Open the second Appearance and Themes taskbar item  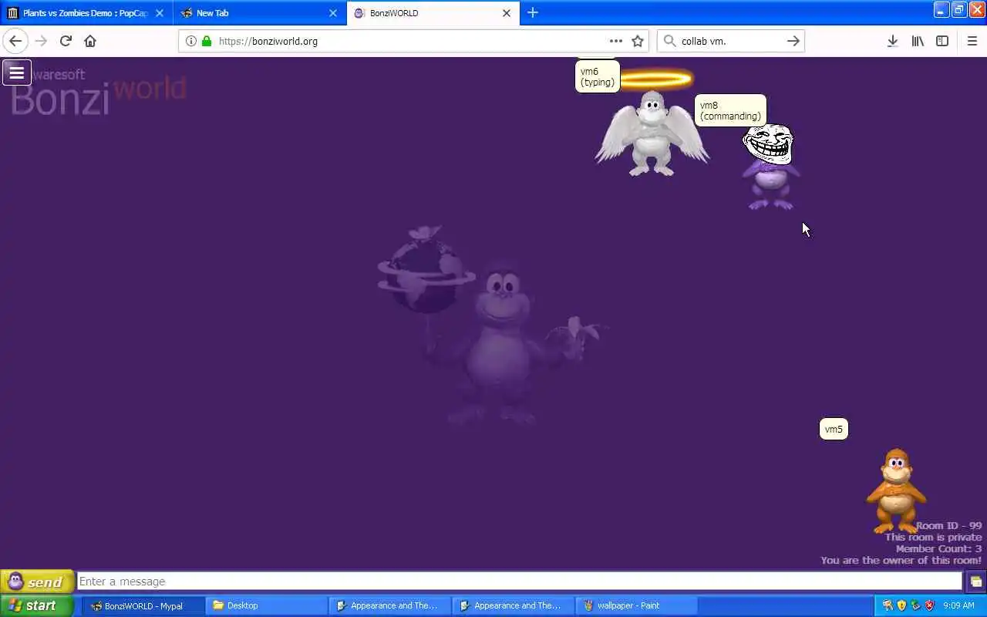point(514,605)
